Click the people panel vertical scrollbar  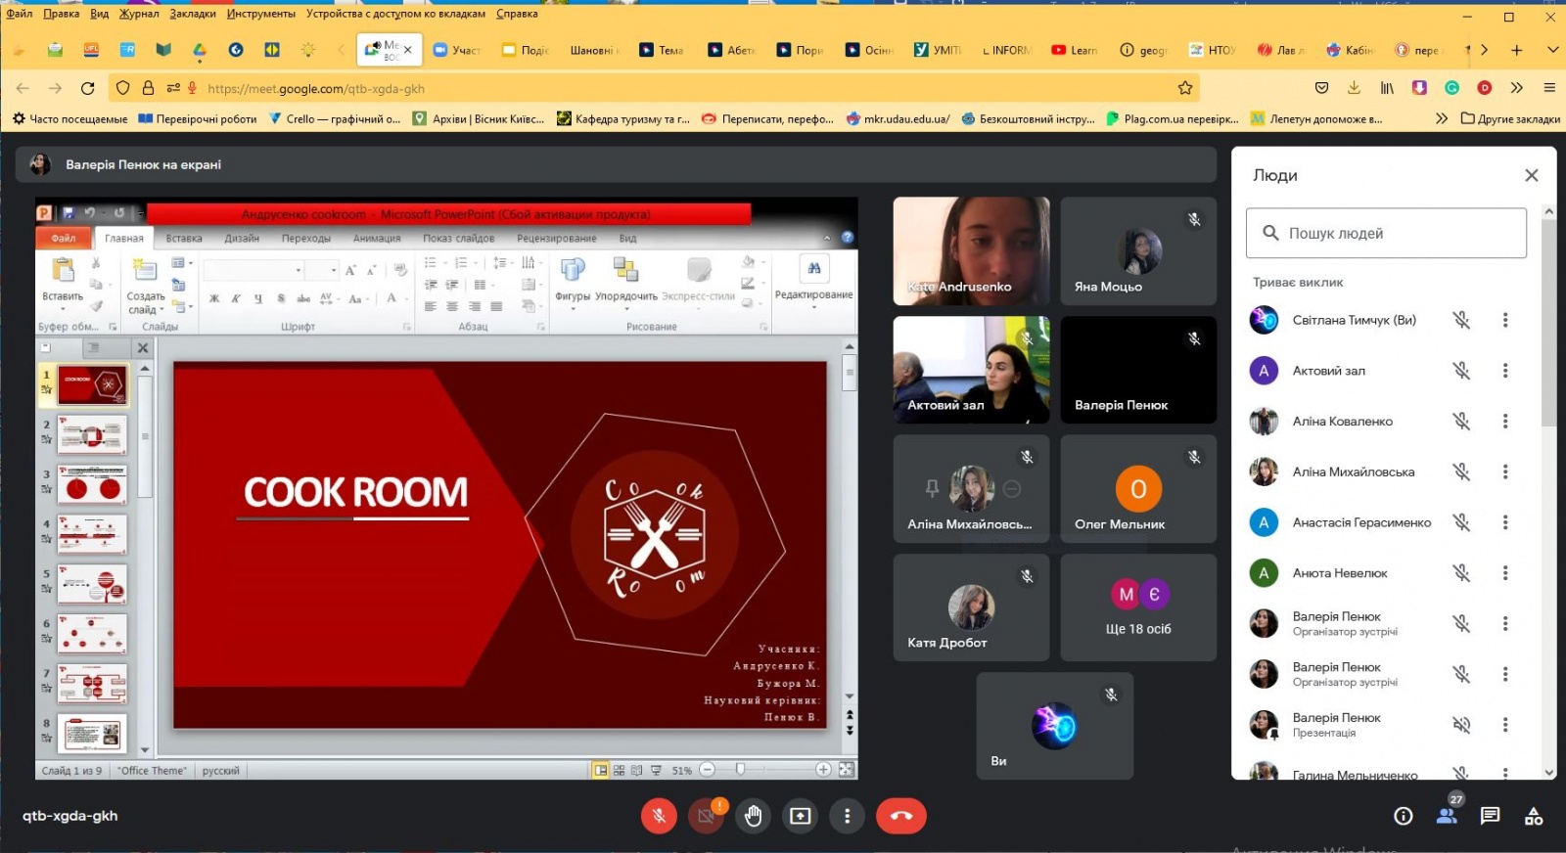tap(1548, 323)
